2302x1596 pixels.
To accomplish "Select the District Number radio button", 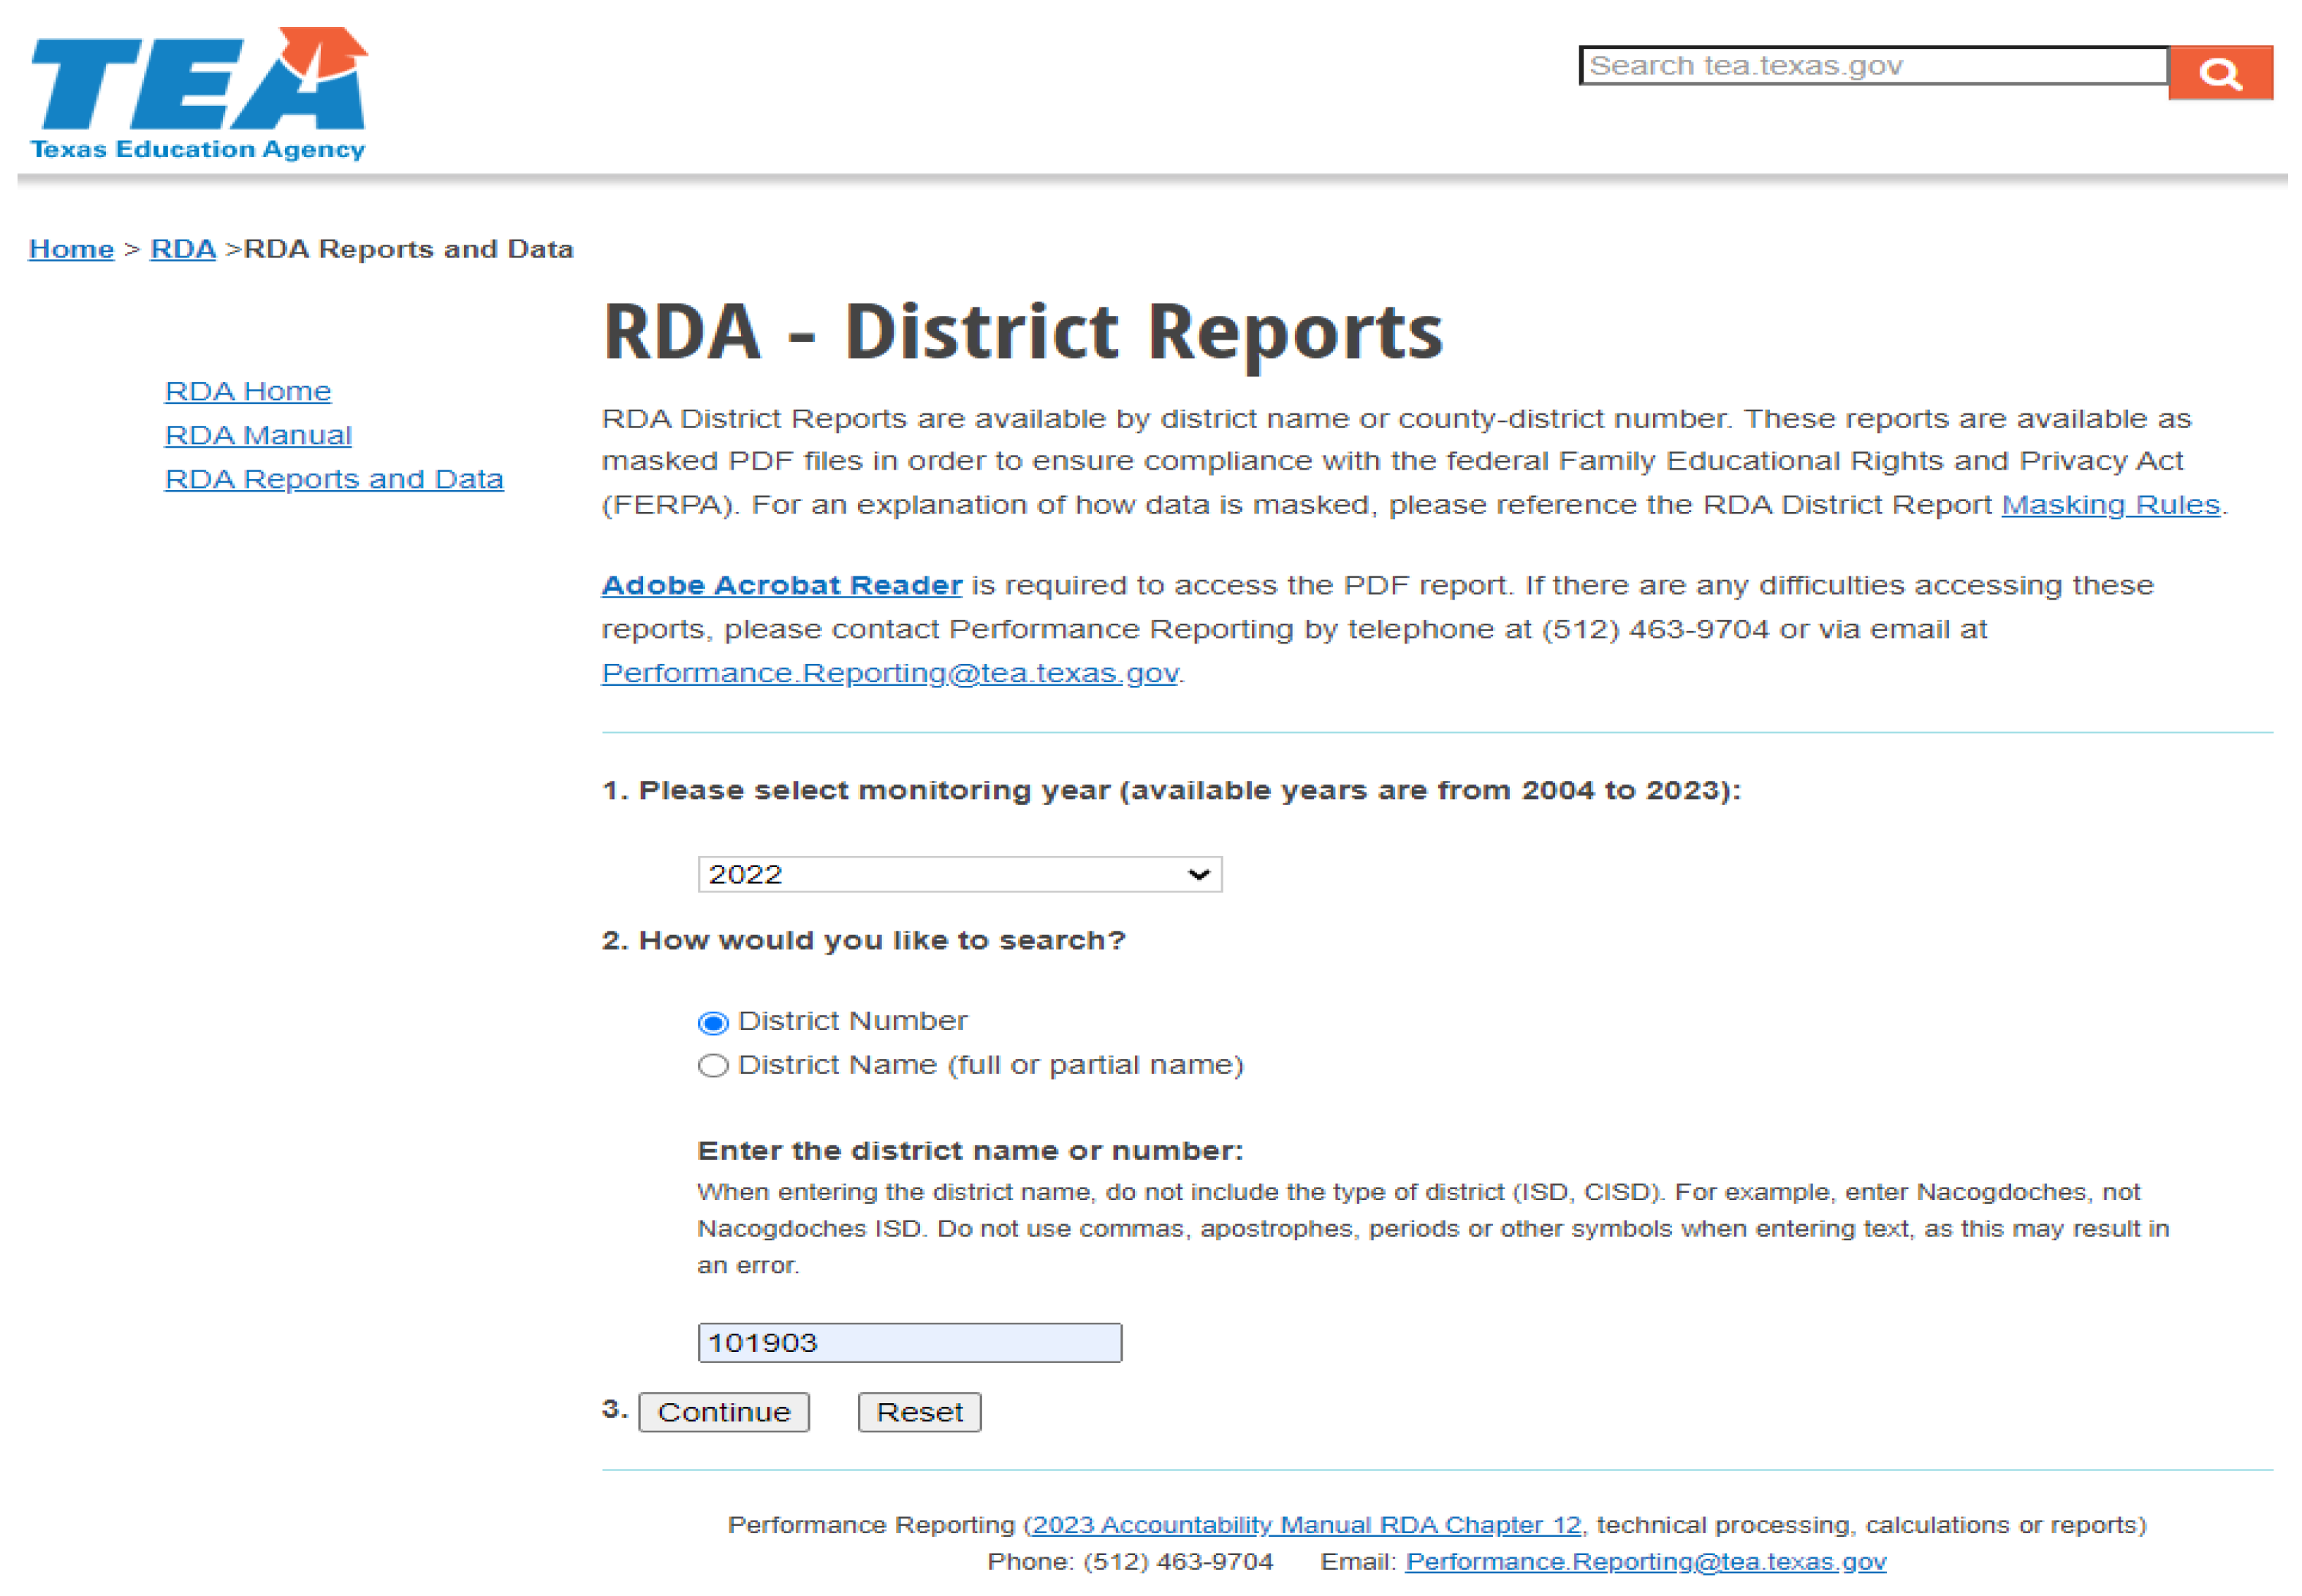I will (x=713, y=1022).
